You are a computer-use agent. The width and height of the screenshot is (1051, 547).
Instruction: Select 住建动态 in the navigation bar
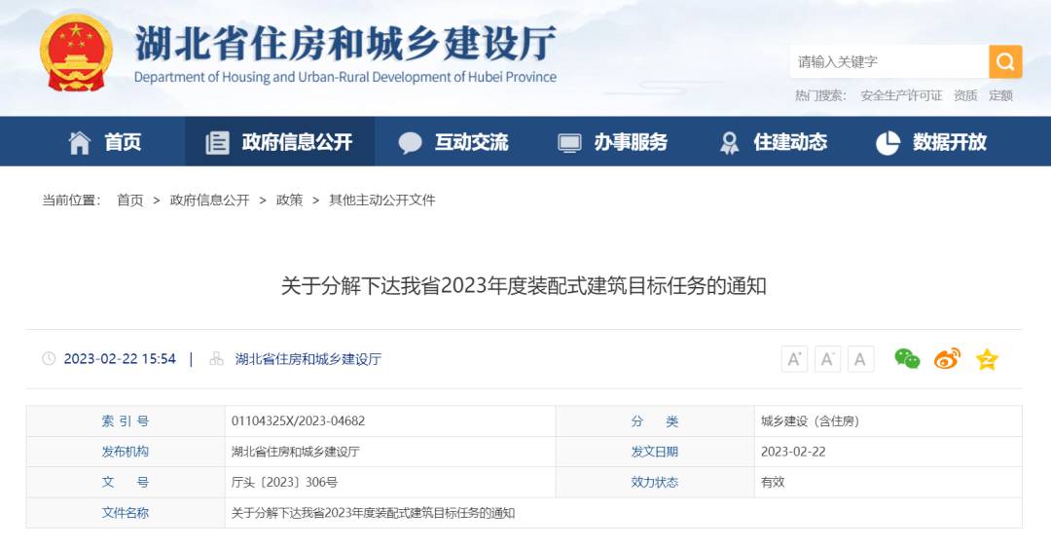tap(773, 142)
